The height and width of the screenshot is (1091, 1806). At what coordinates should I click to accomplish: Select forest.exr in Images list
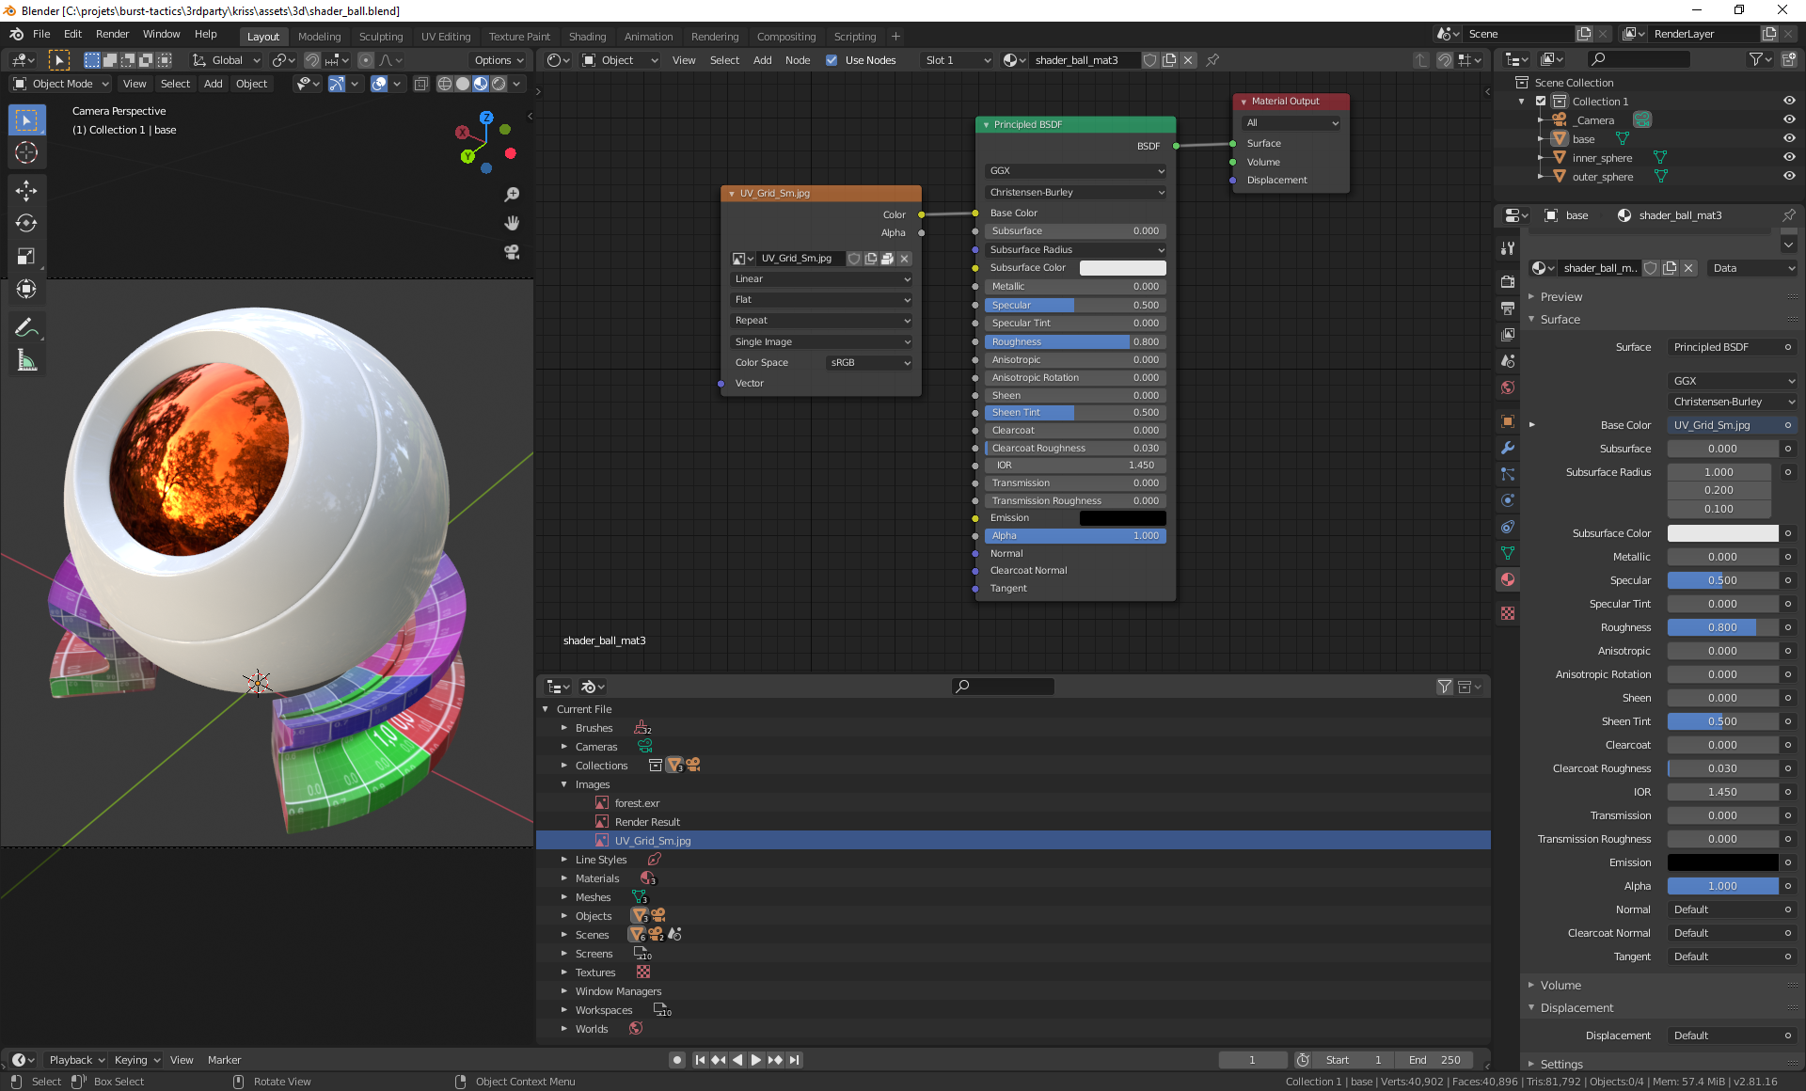pos(637,803)
